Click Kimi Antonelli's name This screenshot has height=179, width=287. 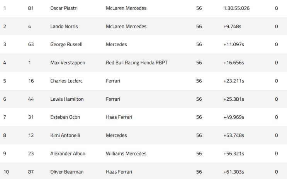tap(65, 135)
